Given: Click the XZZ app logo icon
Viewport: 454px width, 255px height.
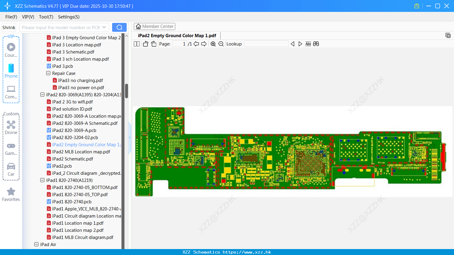Looking at the screenshot, I should click(7, 6).
